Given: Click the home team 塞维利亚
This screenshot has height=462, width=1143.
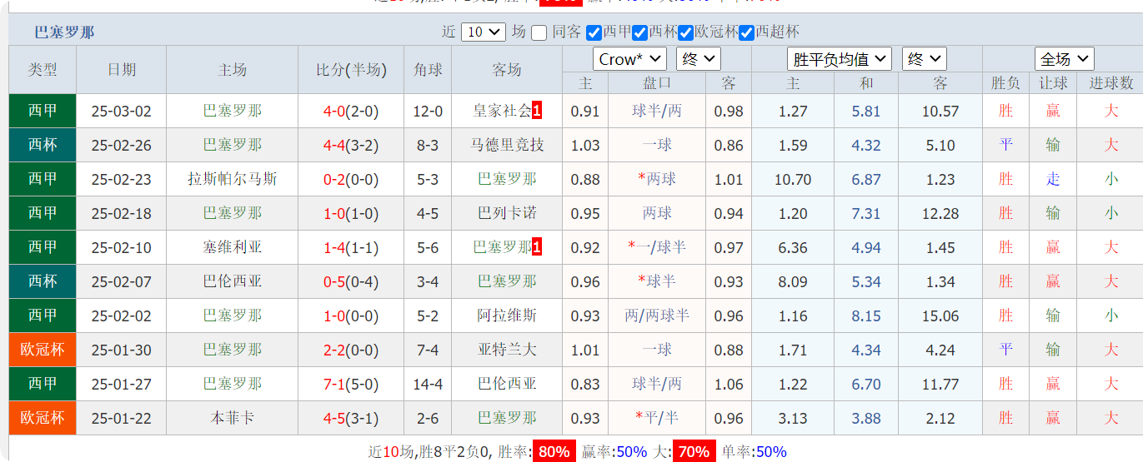Looking at the screenshot, I should coord(233,247).
